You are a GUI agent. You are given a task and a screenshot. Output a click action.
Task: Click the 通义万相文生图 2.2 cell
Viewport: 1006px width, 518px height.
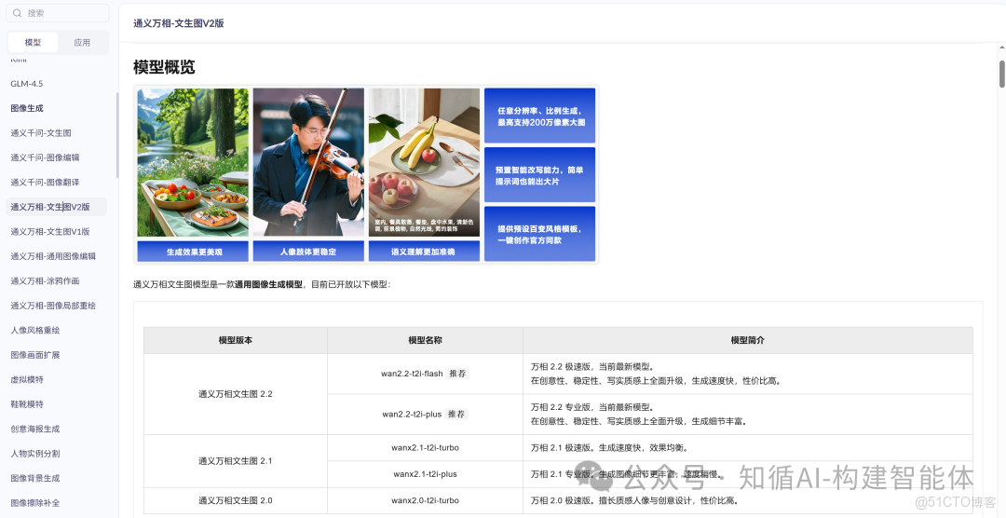coord(236,394)
